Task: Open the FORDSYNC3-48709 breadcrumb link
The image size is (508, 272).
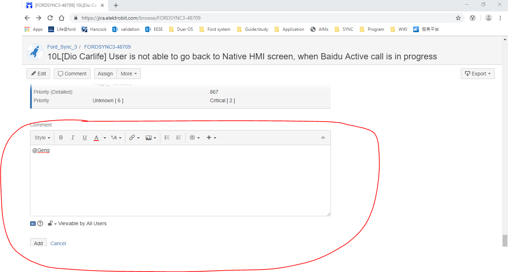Action: (x=107, y=46)
